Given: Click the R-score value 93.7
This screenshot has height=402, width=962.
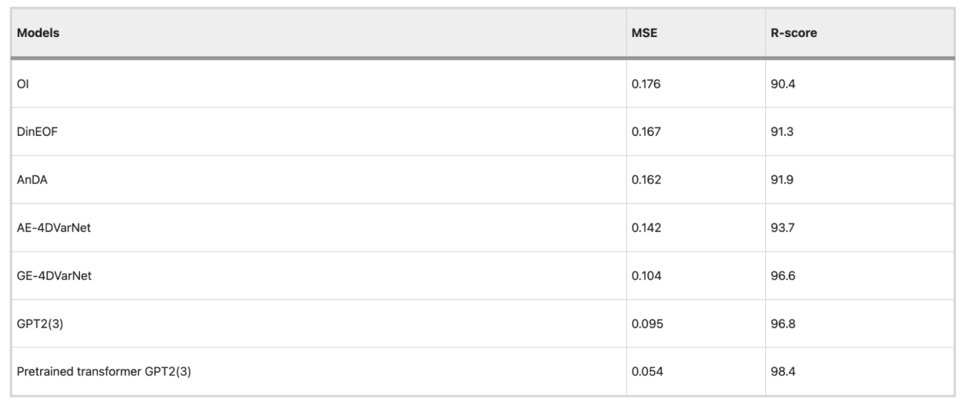Looking at the screenshot, I should point(782,228).
